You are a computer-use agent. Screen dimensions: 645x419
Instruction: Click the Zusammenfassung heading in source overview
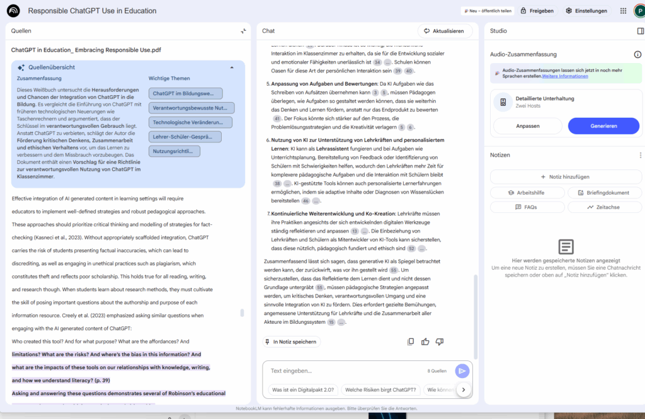pos(39,78)
